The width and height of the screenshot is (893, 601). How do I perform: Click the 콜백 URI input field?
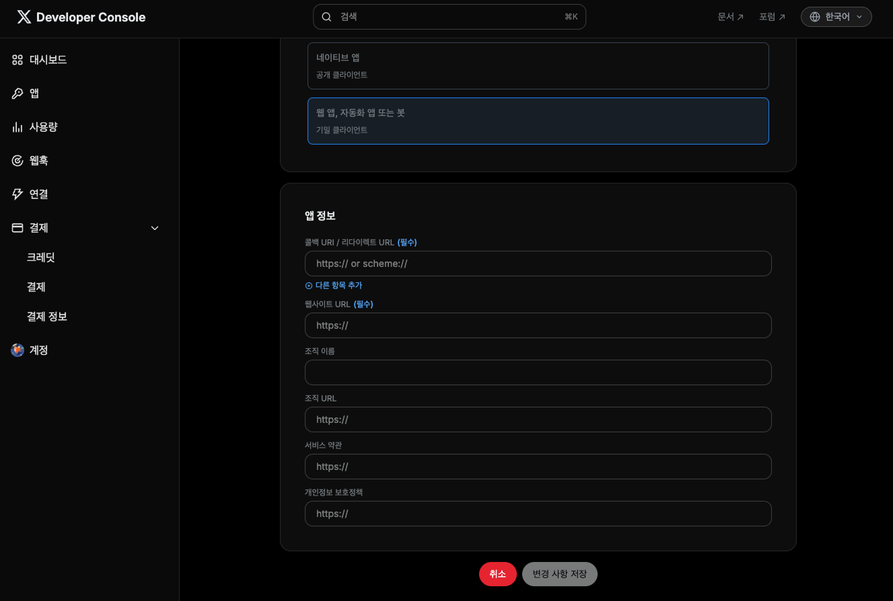pyautogui.click(x=538, y=264)
